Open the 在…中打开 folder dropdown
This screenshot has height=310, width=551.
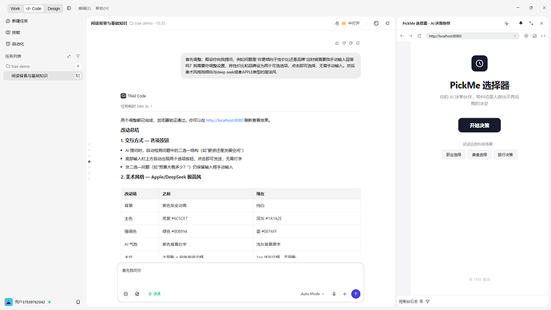347,23
